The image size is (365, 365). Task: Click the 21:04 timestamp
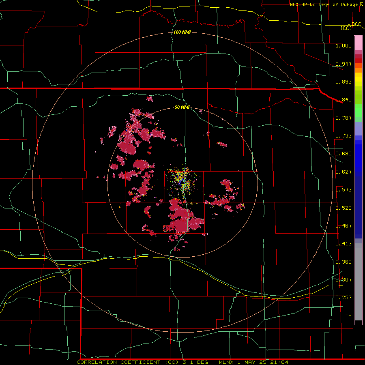tap(279, 362)
